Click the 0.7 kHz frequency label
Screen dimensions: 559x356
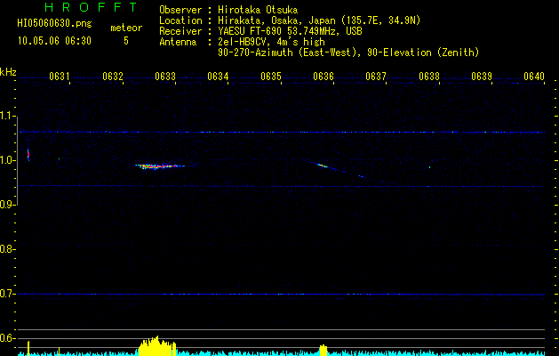[x=8, y=294]
